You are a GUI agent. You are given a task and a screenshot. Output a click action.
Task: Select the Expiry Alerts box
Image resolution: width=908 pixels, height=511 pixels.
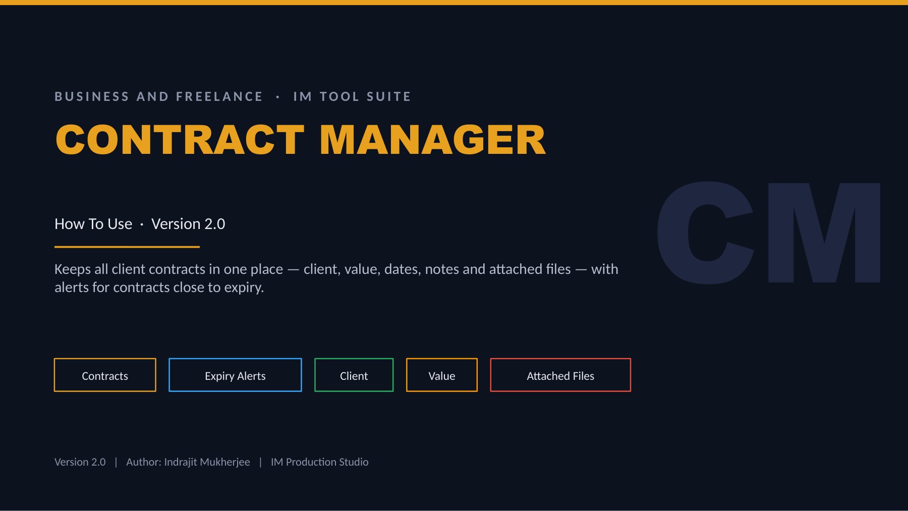pyautogui.click(x=235, y=375)
